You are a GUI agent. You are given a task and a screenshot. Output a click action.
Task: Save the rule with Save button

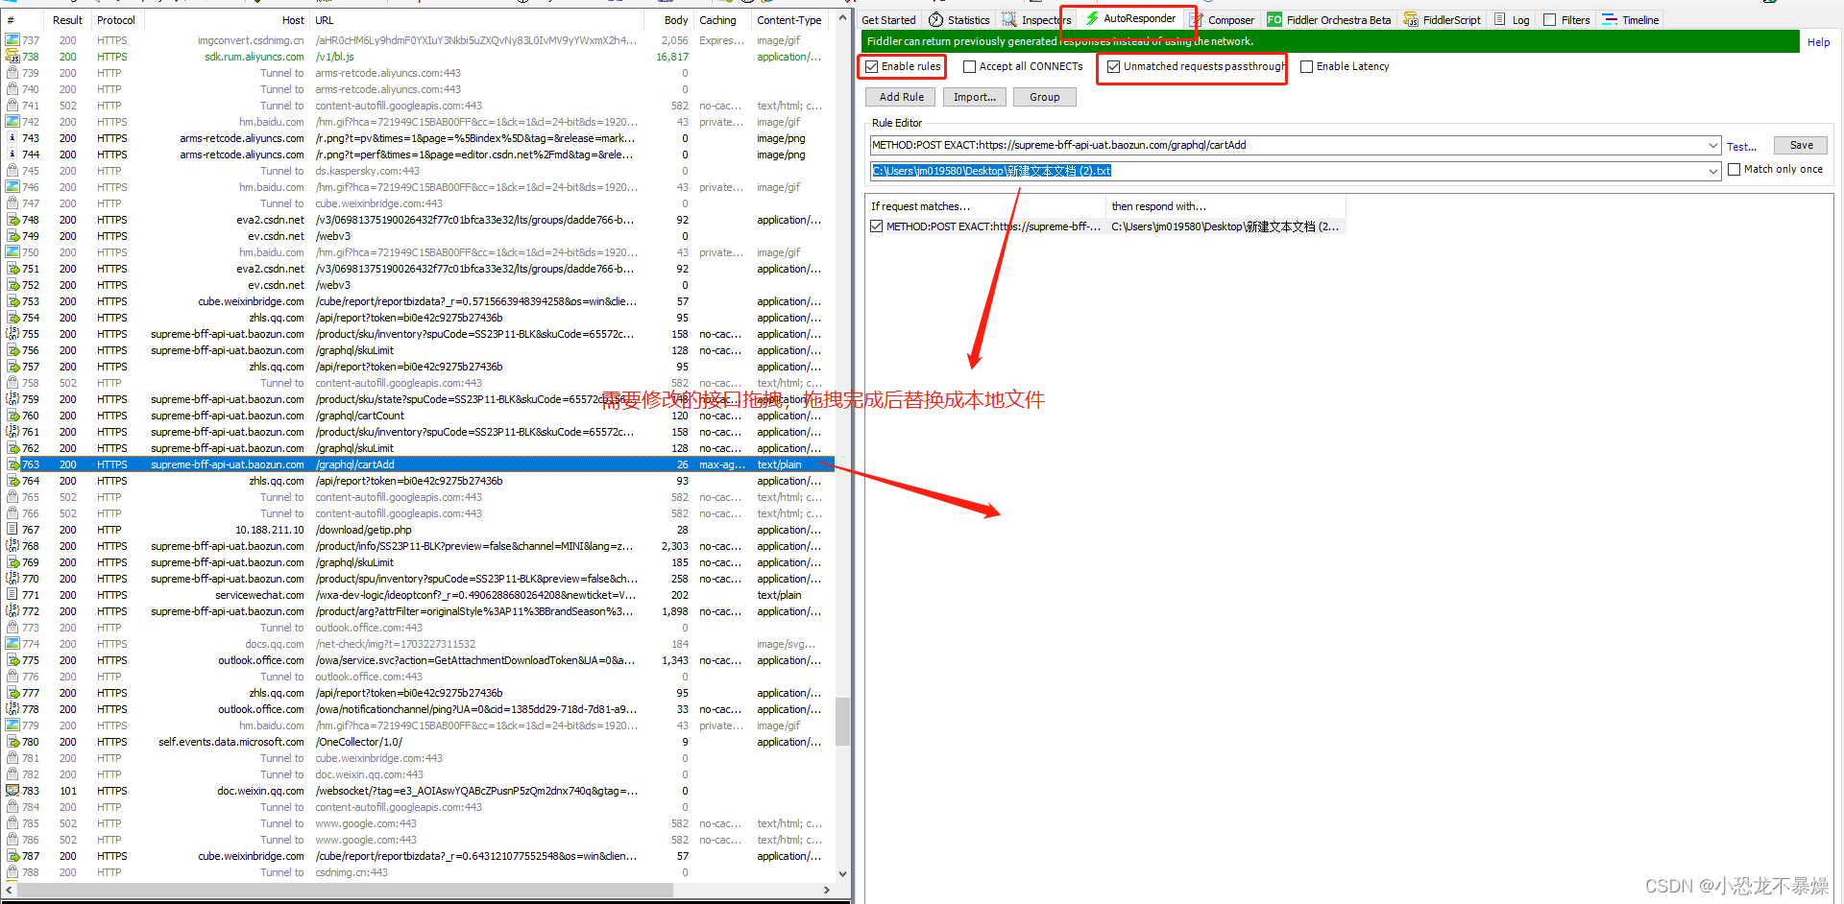pyautogui.click(x=1801, y=146)
